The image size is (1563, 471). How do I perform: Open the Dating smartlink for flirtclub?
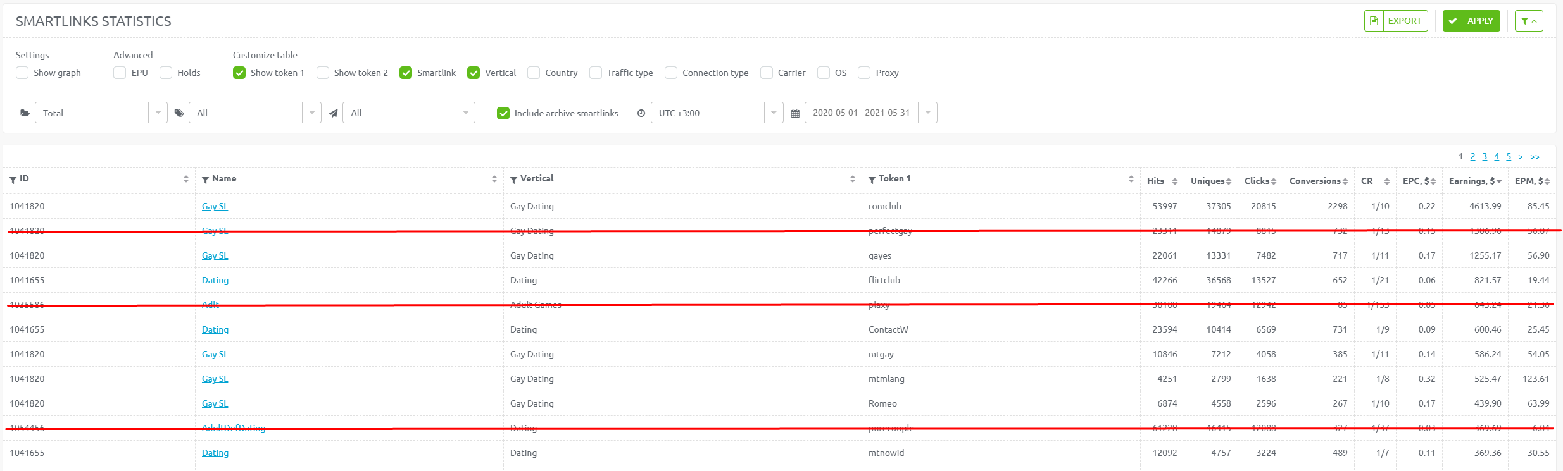pyautogui.click(x=215, y=280)
